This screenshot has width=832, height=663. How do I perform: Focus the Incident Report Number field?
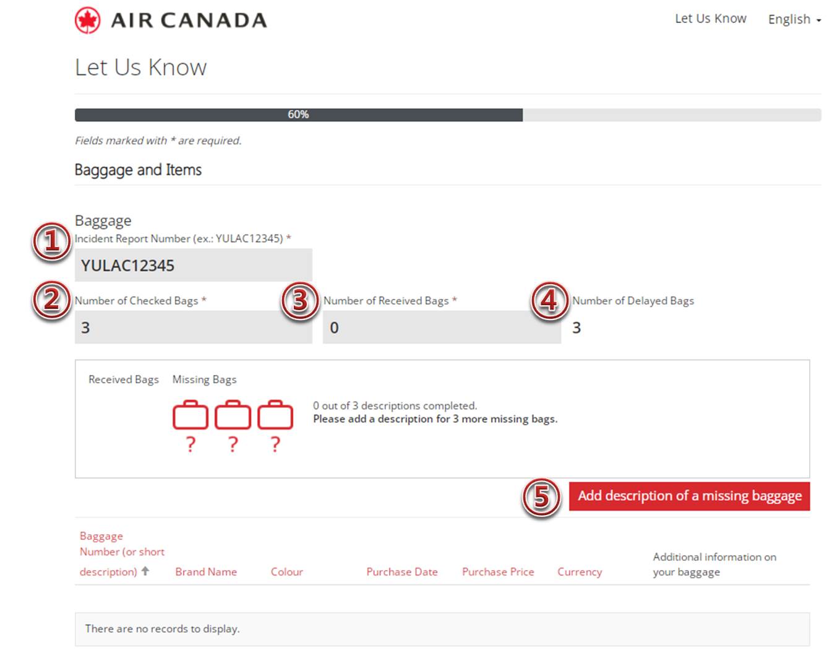coord(193,266)
